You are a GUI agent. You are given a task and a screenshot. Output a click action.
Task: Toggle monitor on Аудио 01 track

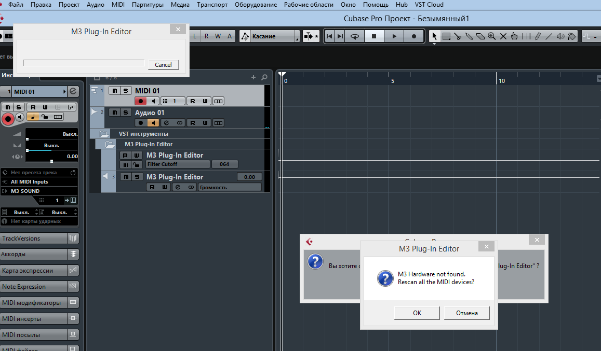coord(153,123)
